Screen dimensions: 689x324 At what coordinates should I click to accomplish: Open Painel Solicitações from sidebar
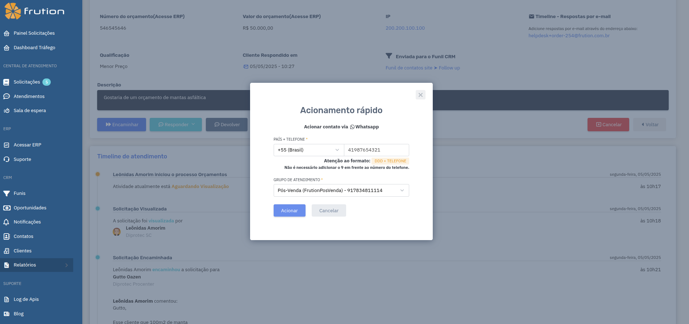point(34,33)
